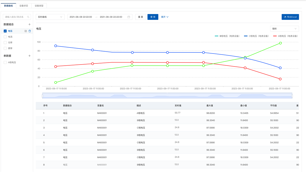Check the A相电压 single data box

[x=5, y=63]
